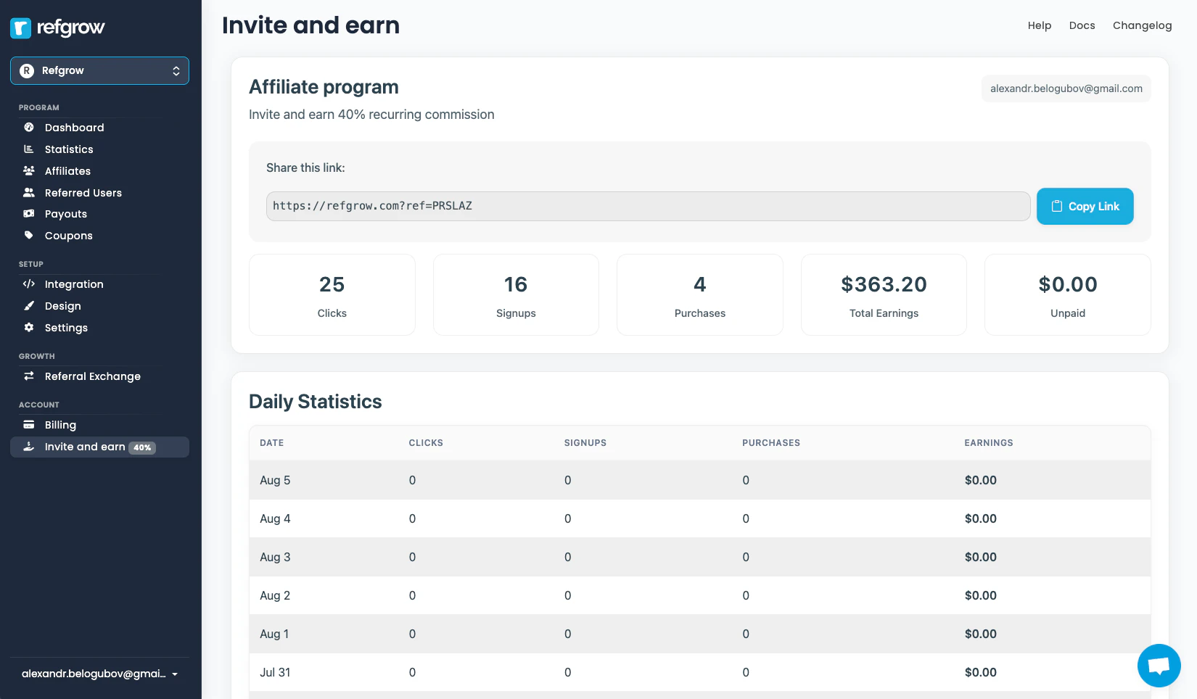This screenshot has height=699, width=1197.
Task: Click the Refgrow logo at the top
Action: tap(58, 28)
